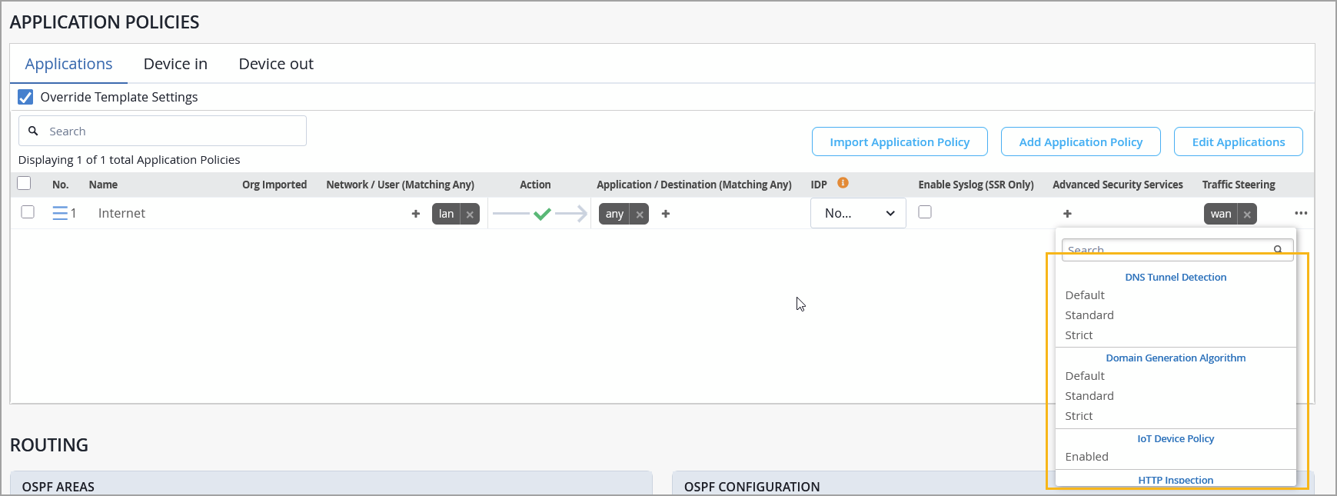Switch to the Device out tab
This screenshot has width=1337, height=496.
pyautogui.click(x=276, y=64)
